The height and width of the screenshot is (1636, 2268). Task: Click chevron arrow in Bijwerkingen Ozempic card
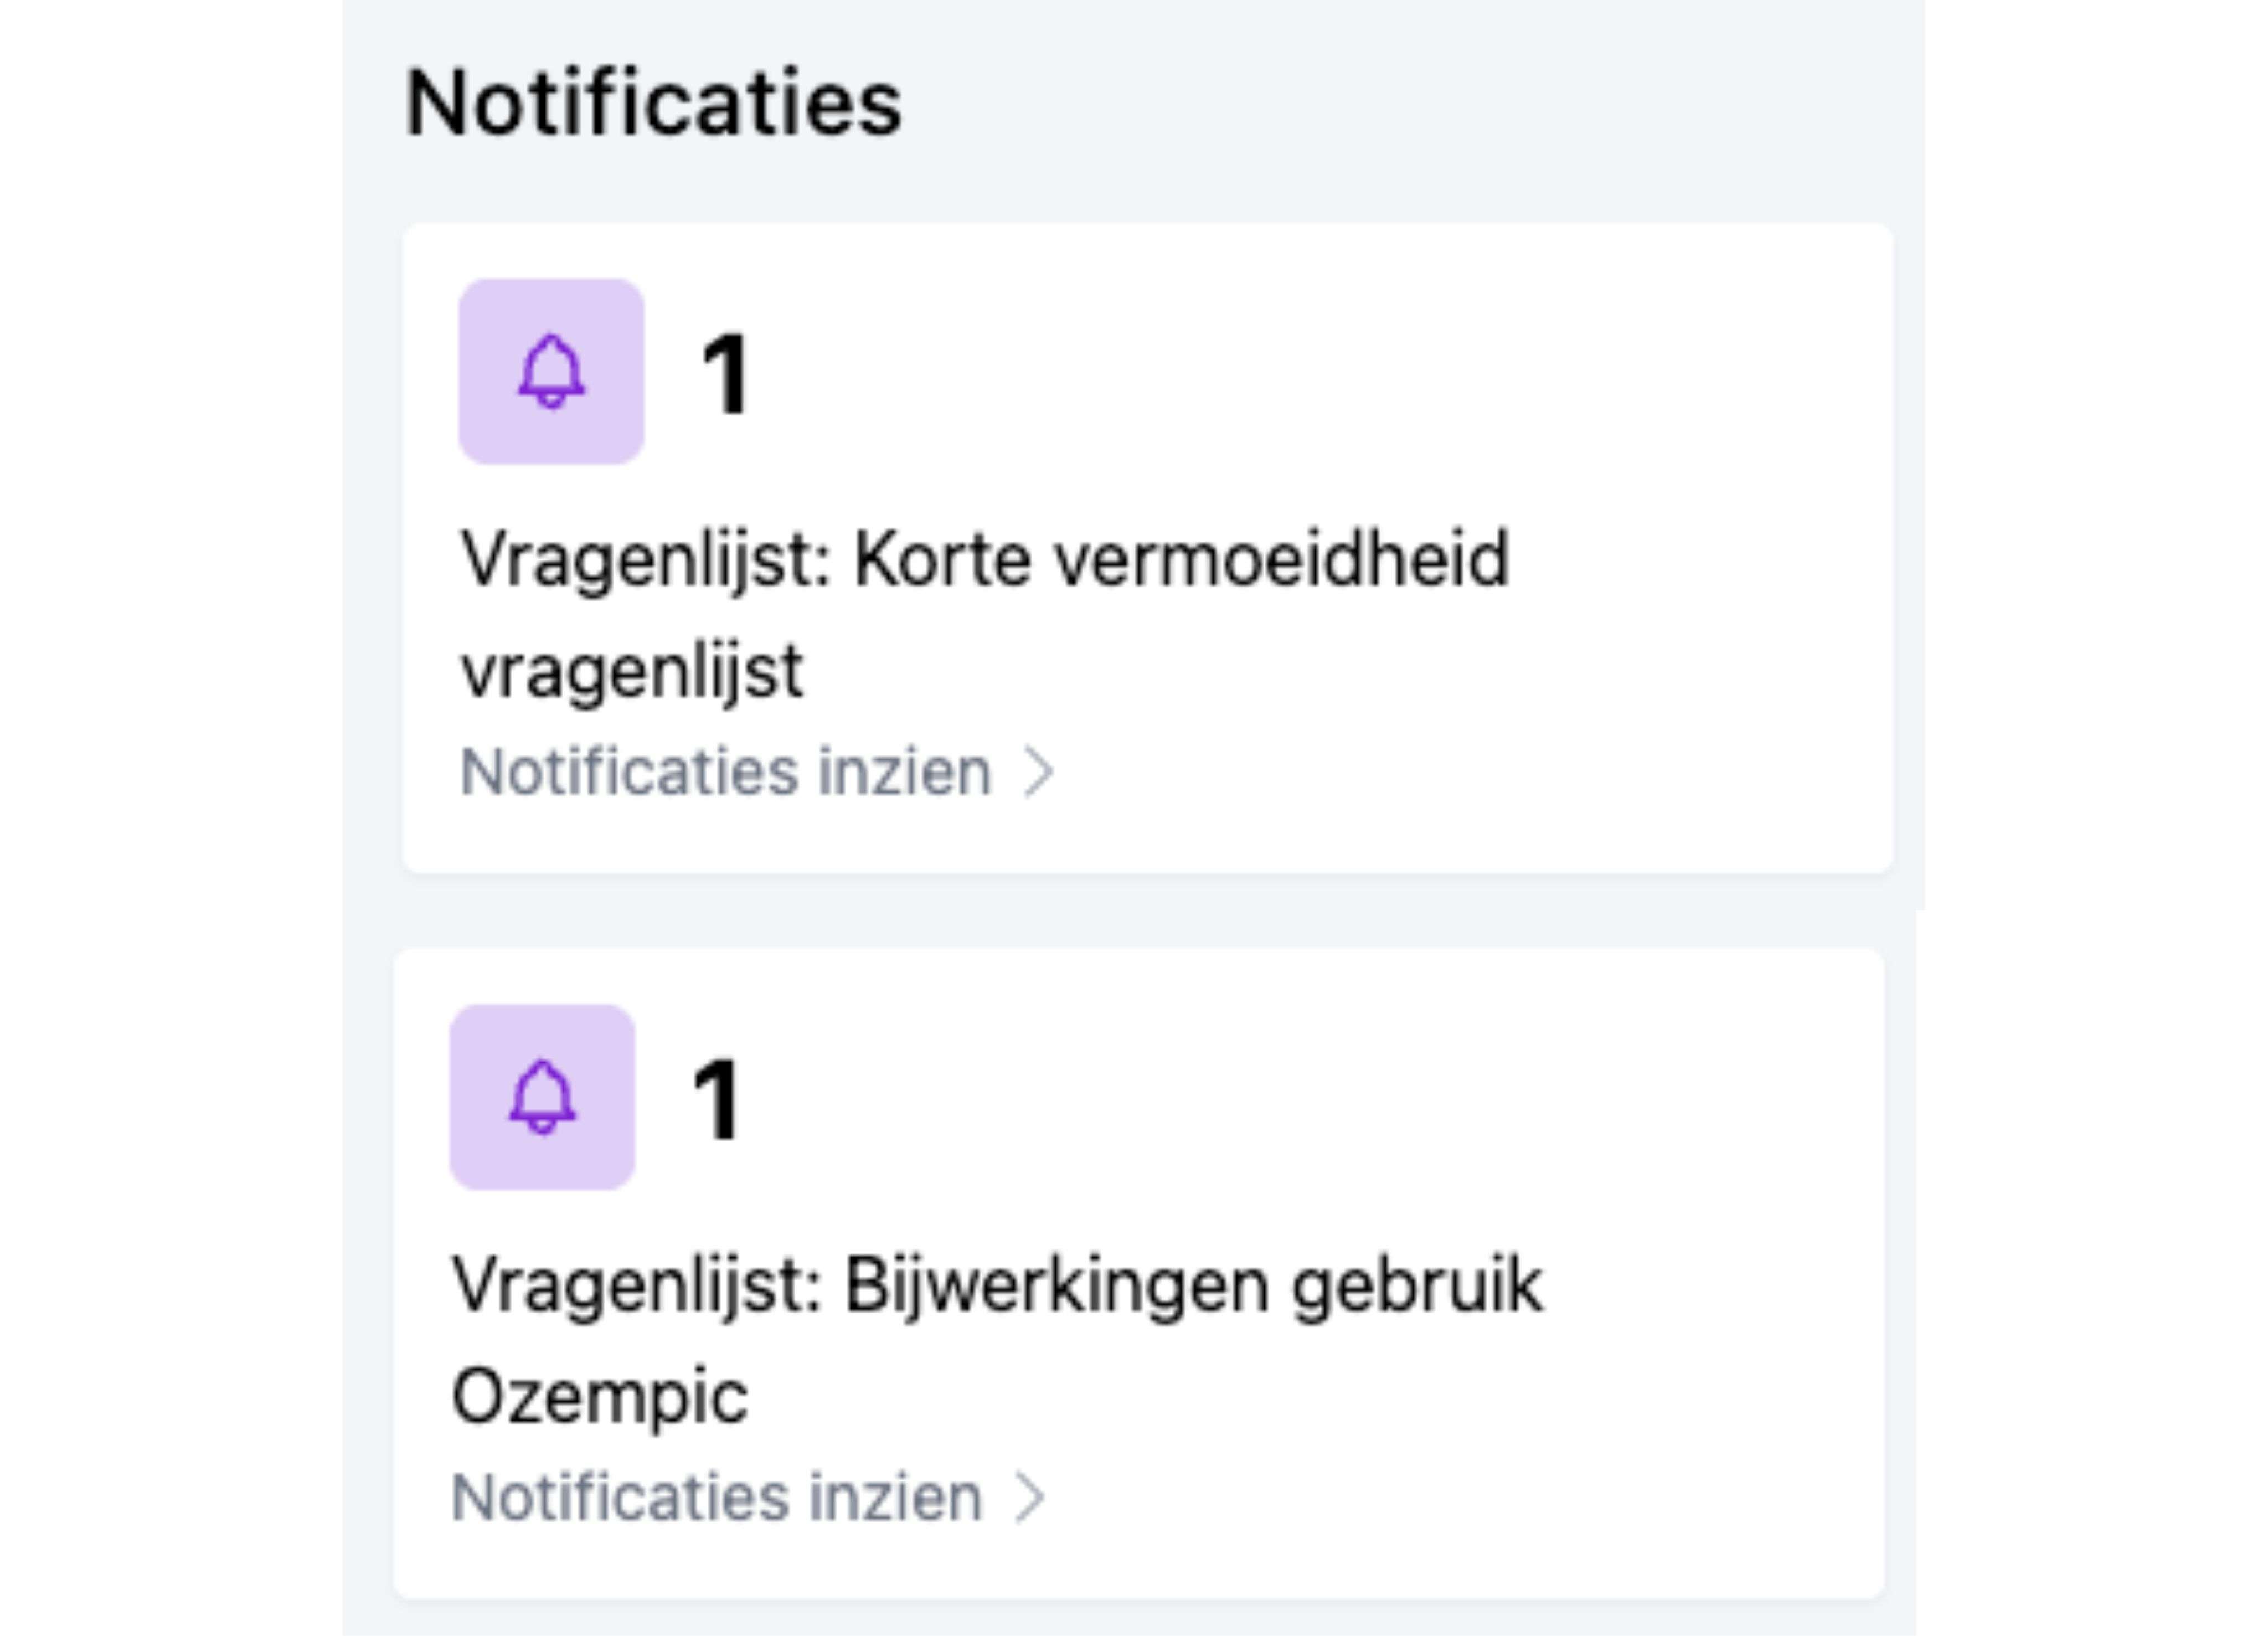pos(1030,1497)
